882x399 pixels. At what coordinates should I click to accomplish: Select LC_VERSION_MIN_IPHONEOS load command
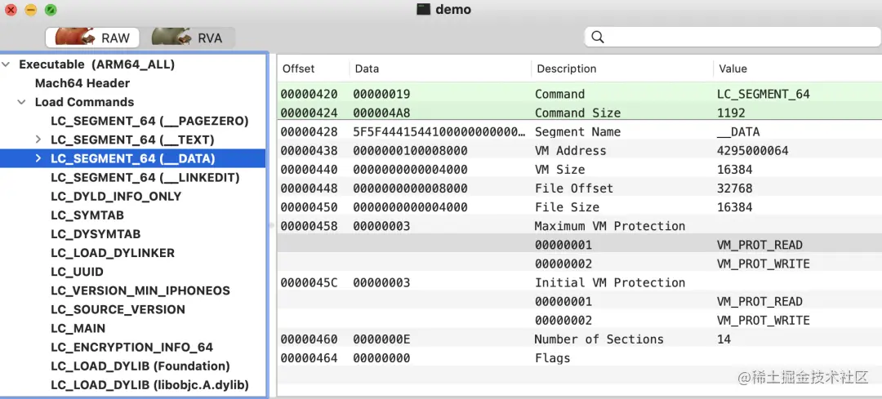tap(140, 290)
